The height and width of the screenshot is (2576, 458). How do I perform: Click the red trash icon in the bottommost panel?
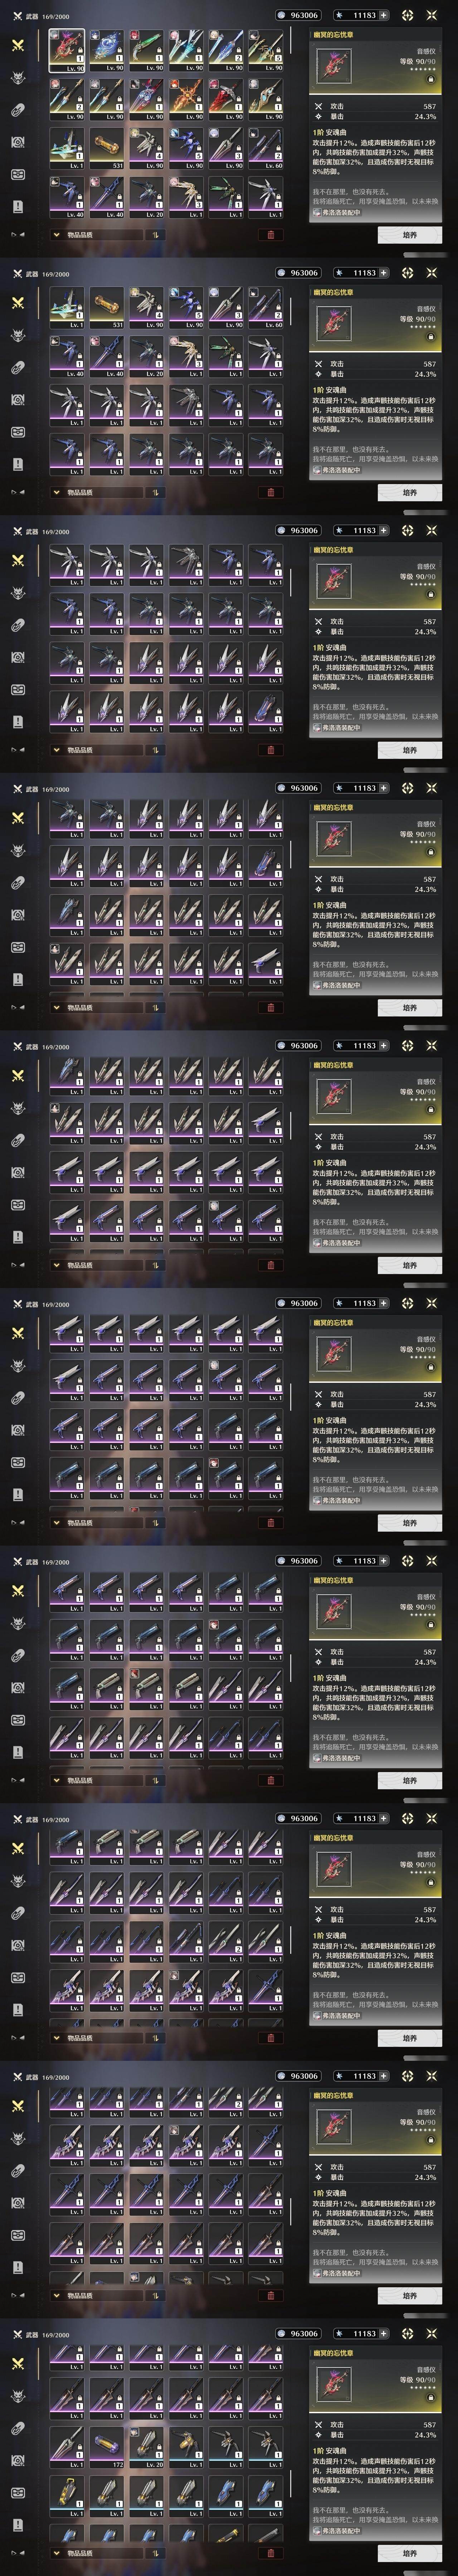[x=270, y=2553]
